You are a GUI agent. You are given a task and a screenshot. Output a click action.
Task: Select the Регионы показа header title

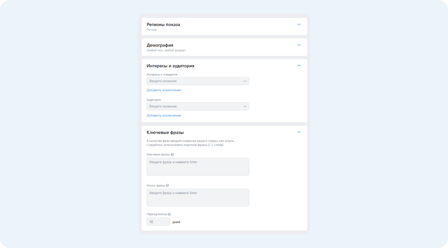click(x=164, y=24)
